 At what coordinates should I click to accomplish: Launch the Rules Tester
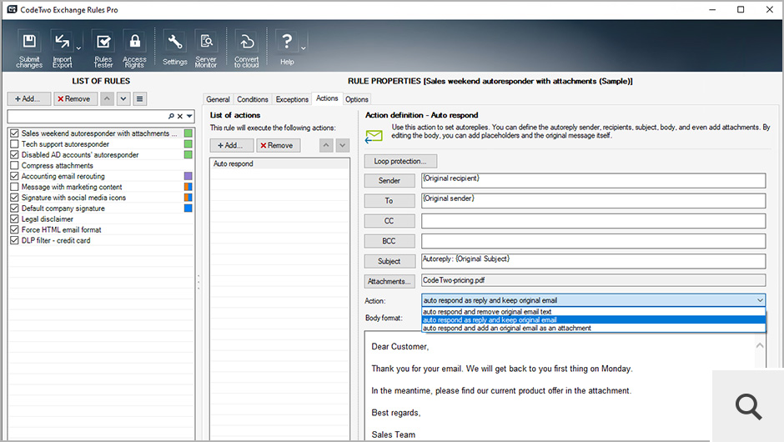pos(103,49)
